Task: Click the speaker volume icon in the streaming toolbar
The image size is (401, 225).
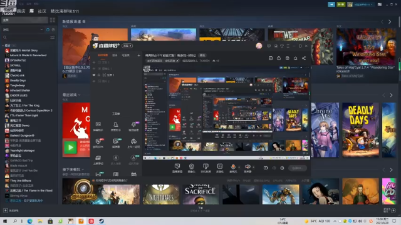Action: coord(247,167)
